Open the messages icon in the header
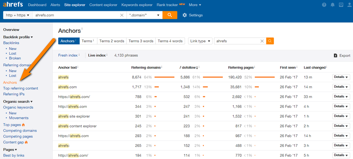Image resolution: width=353 pixels, height=159 pixels. (341, 5)
